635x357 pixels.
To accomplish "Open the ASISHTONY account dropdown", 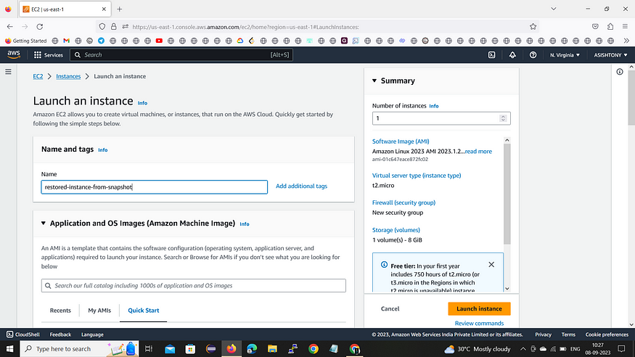I will [x=610, y=55].
